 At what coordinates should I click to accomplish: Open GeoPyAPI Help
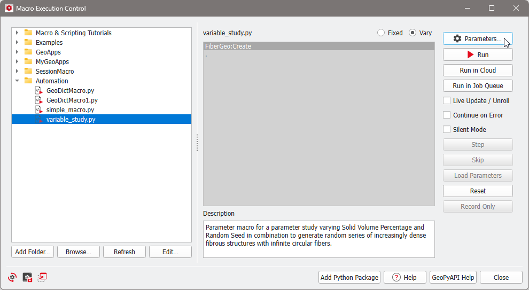[x=453, y=278]
